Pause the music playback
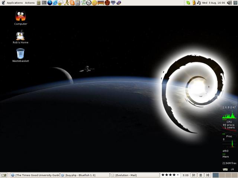238x178 pixels. (x=201, y=175)
